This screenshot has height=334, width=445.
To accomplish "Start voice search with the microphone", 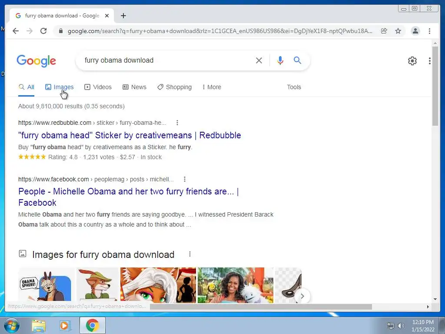I will pos(280,60).
